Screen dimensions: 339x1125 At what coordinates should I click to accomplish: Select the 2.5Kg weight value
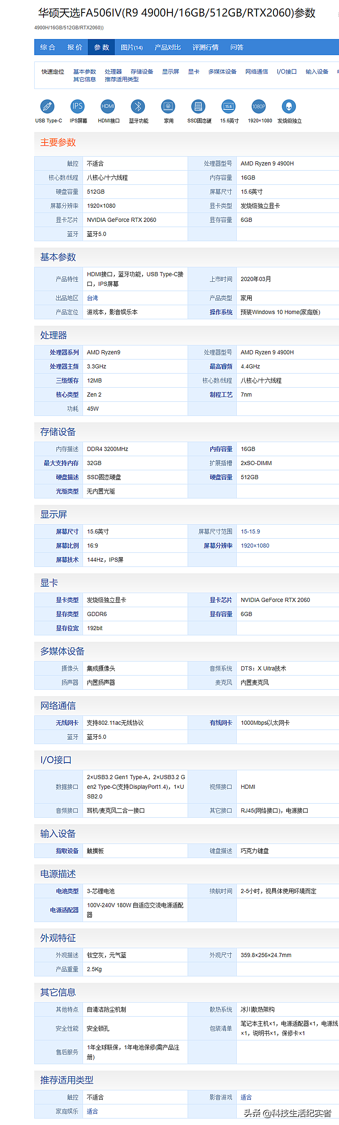(94, 969)
